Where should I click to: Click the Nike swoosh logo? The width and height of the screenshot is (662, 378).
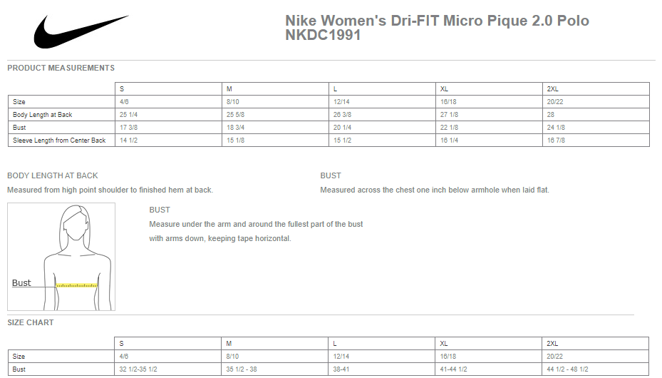[81, 31]
